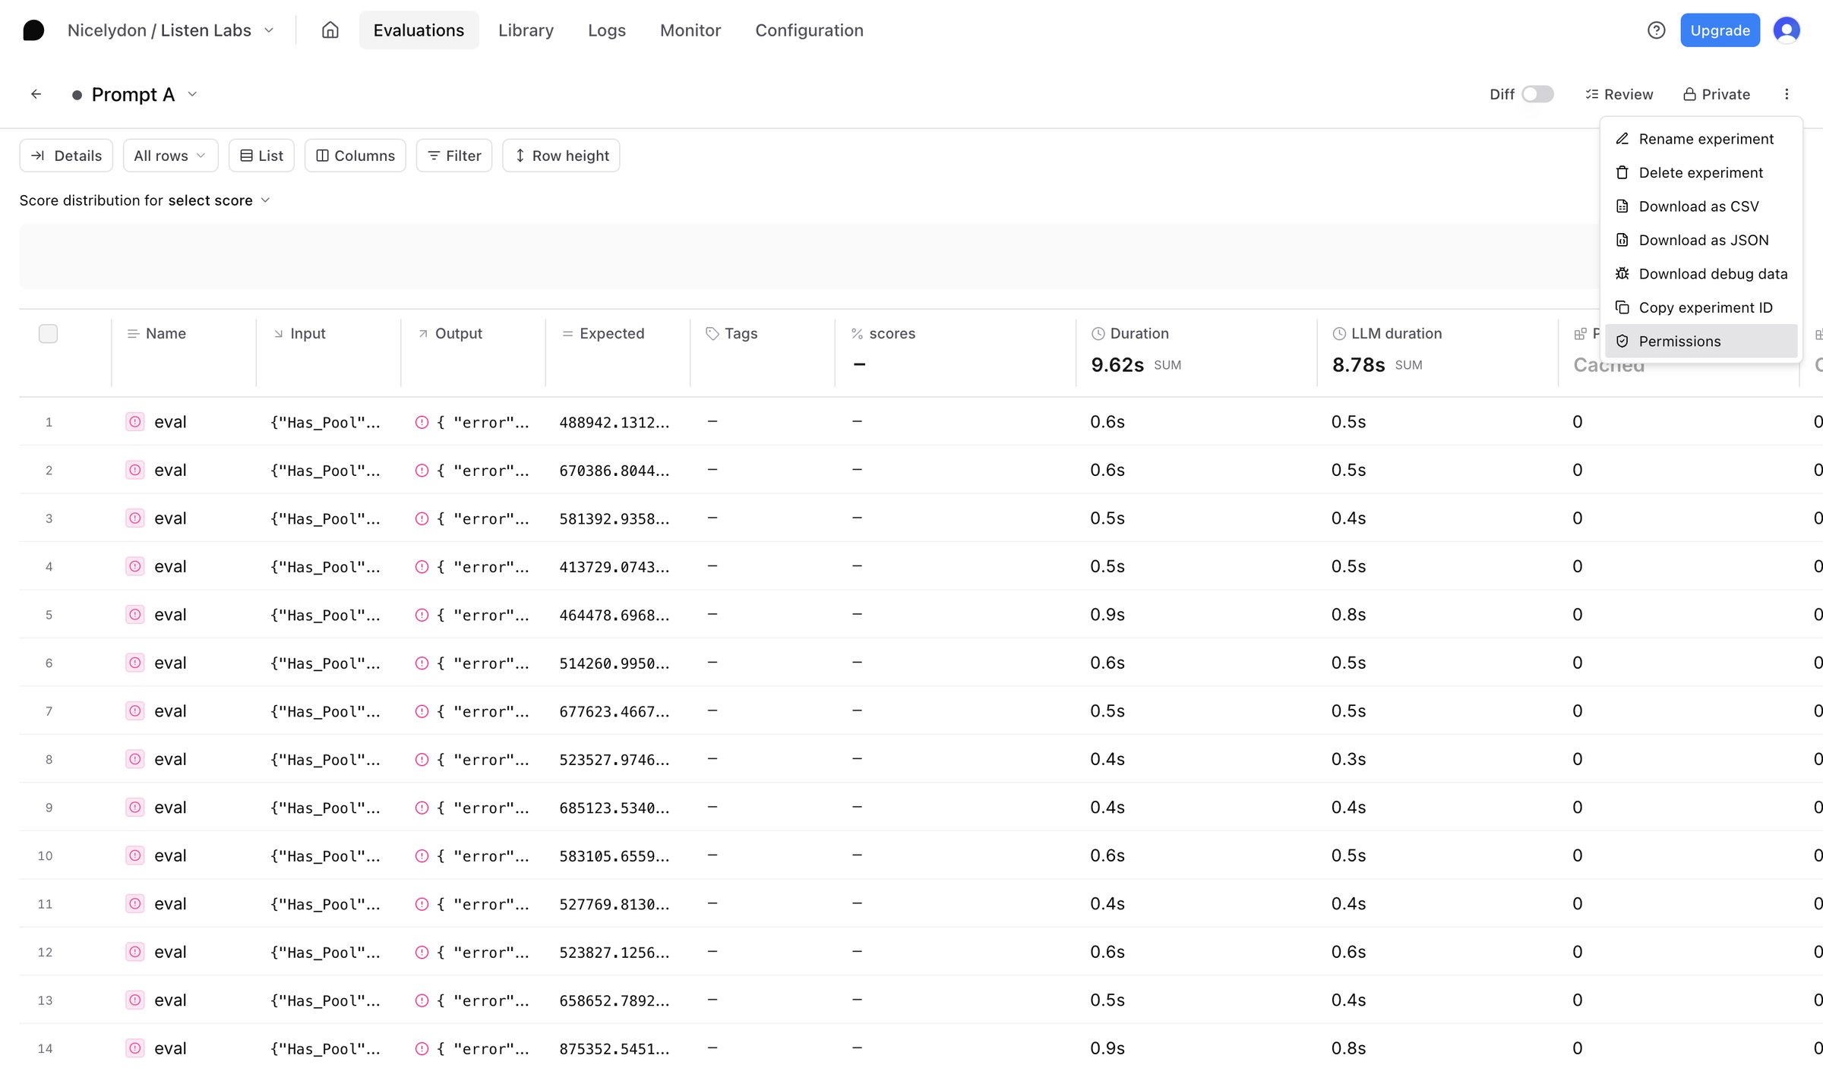Click the Input column header
Screen dimensions: 1823x1071
pos(308,333)
